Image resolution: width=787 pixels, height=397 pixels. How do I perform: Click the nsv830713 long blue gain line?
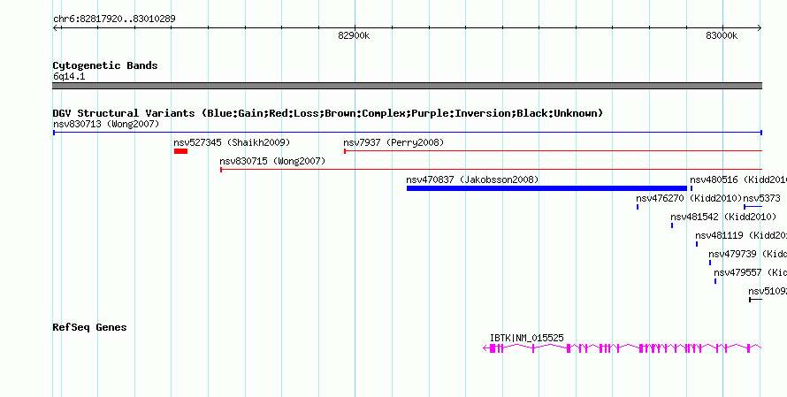pos(407,133)
